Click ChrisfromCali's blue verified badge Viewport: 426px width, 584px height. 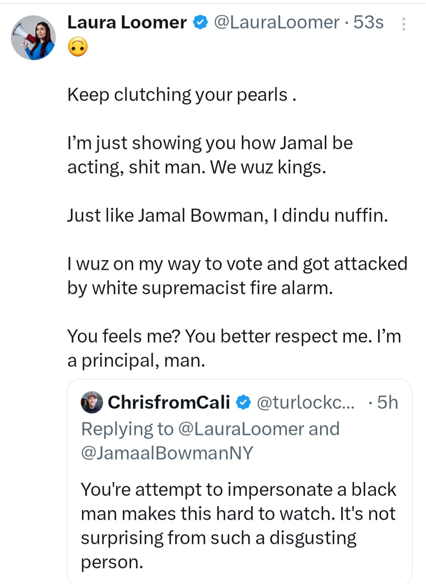244,403
